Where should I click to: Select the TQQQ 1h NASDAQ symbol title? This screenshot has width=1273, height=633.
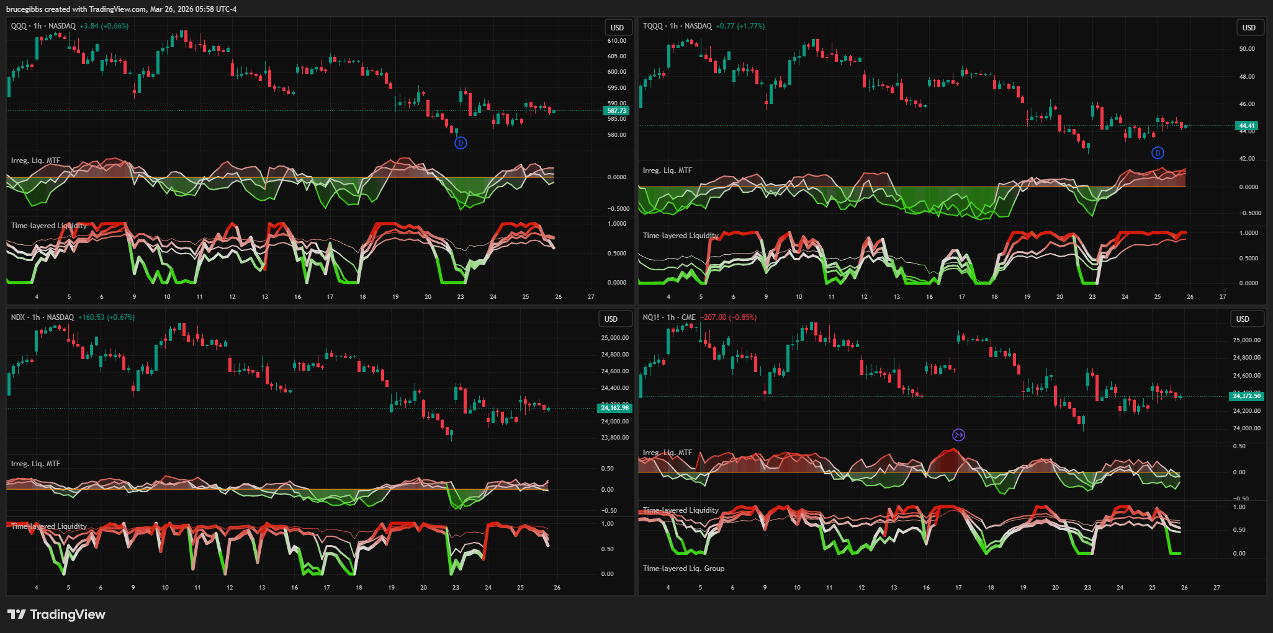tap(677, 26)
